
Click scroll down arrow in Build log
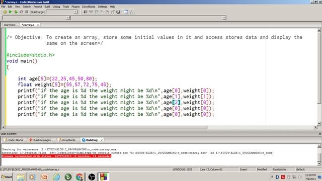tap(318, 163)
